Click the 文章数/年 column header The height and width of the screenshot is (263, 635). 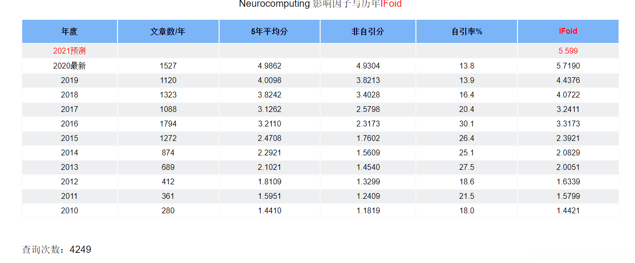coord(168,31)
